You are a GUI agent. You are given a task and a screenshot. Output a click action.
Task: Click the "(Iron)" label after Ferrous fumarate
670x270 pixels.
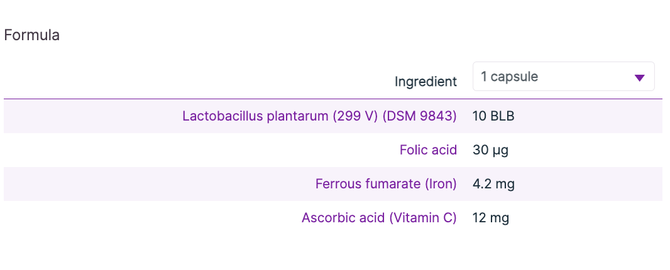(x=440, y=184)
